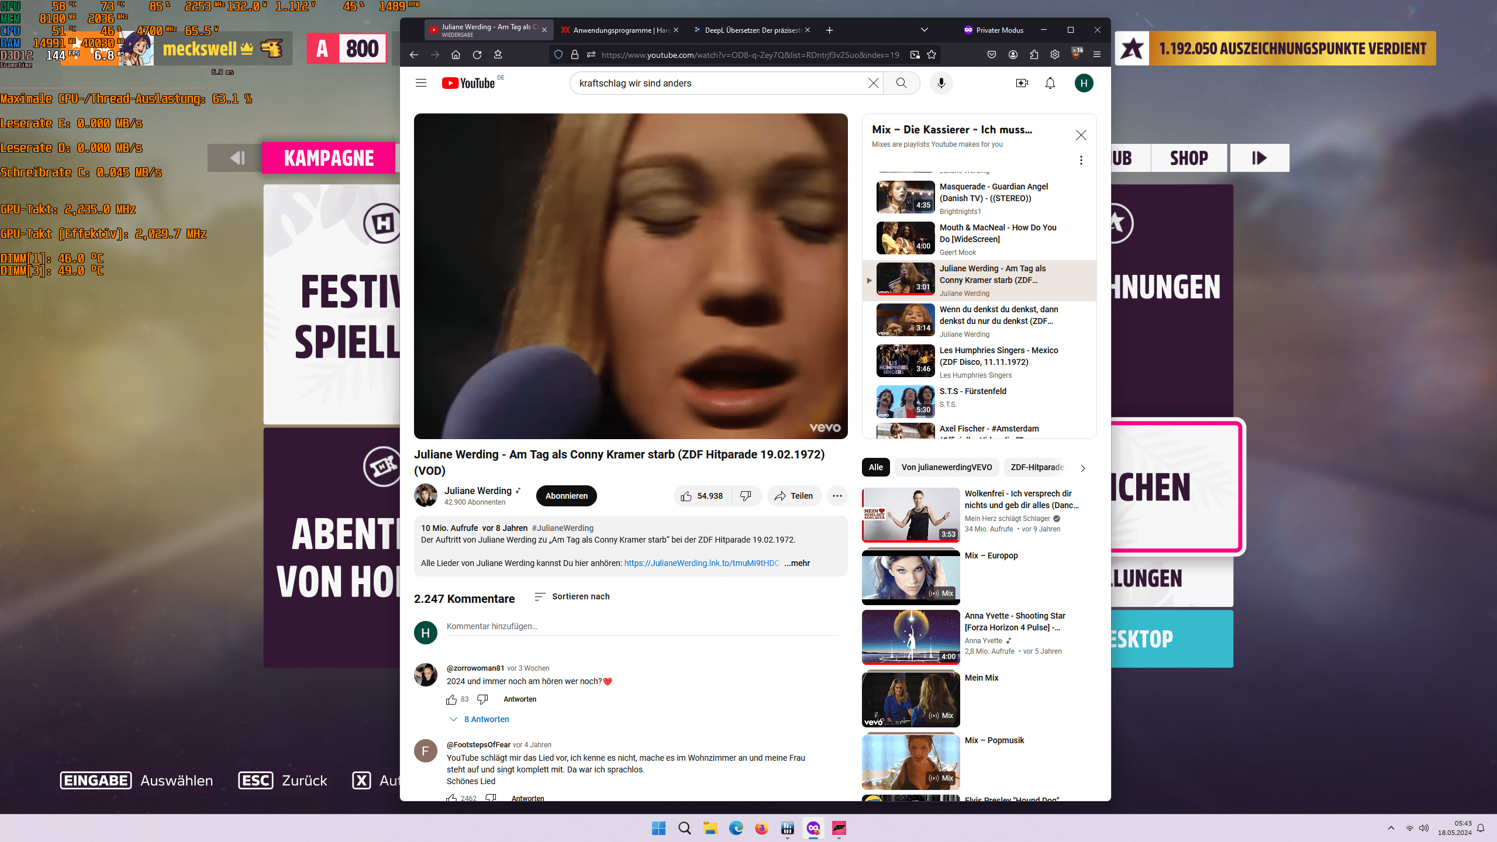
Task: Open the clock and date in the taskbar
Action: point(1454,828)
